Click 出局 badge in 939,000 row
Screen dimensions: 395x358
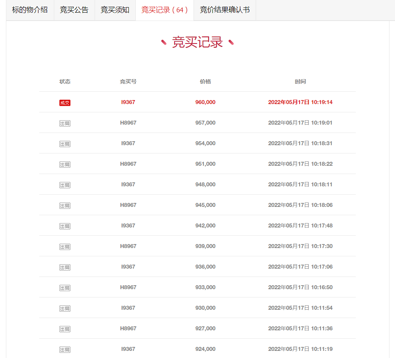tap(65, 247)
